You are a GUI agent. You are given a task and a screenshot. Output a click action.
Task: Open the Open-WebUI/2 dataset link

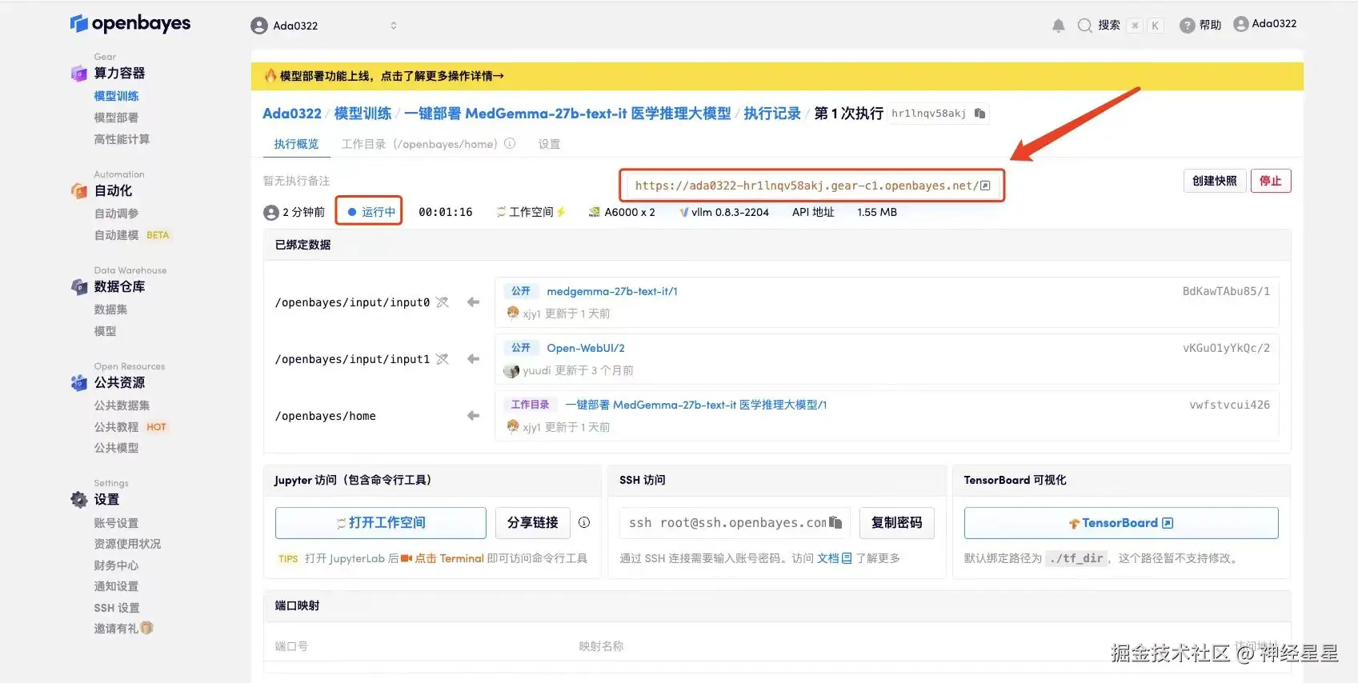tap(586, 348)
